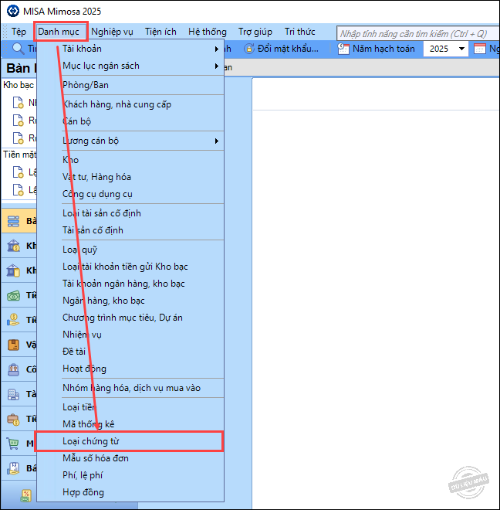
Task: Click the Năm hạch toán calendar icon
Action: [x=343, y=49]
